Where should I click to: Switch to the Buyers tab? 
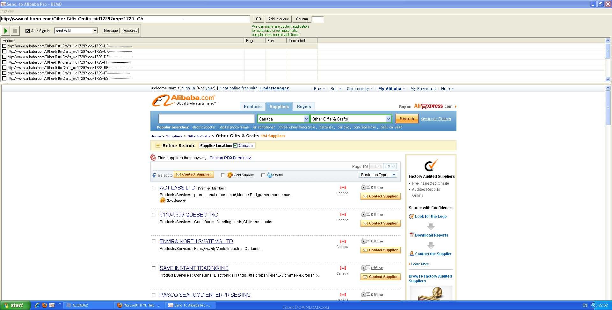tap(304, 107)
